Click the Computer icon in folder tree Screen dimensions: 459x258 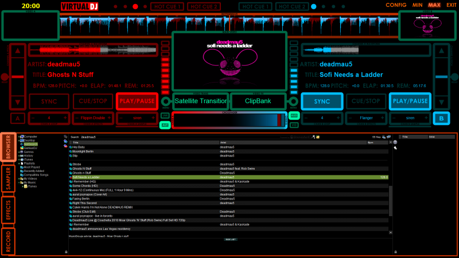pyautogui.click(x=21, y=136)
